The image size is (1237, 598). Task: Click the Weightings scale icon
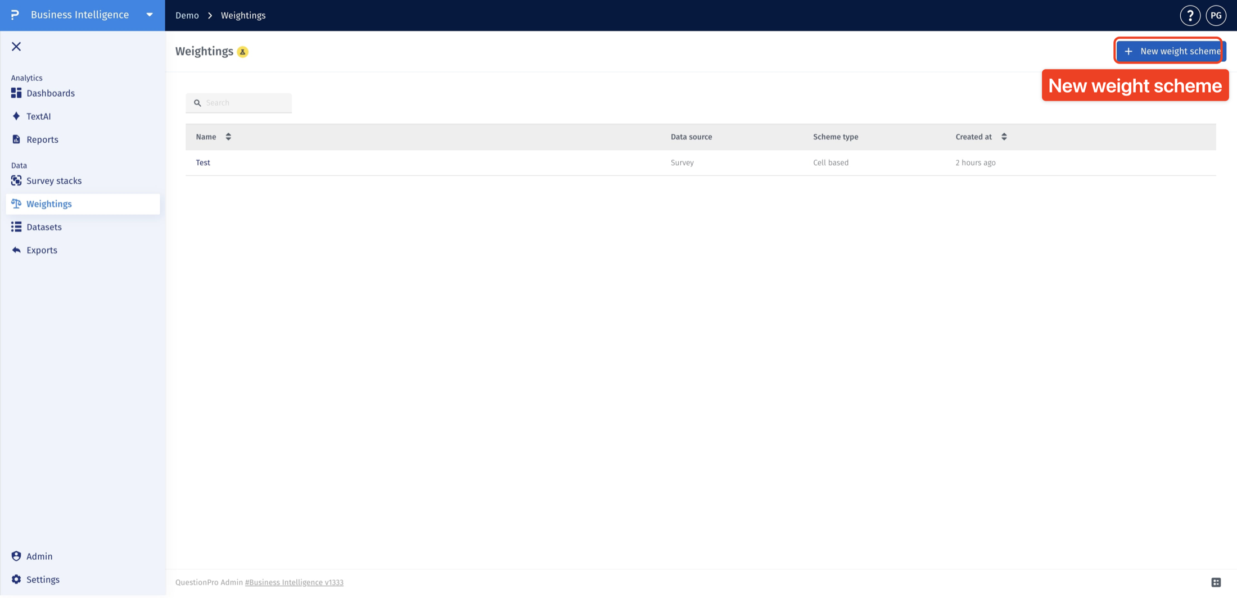coord(16,203)
